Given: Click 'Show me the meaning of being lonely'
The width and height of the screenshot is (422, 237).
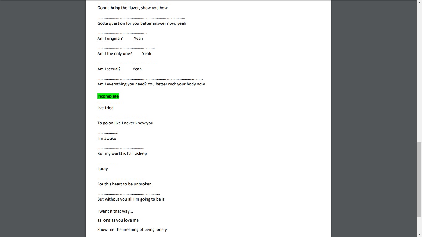Looking at the screenshot, I should click(132, 229).
